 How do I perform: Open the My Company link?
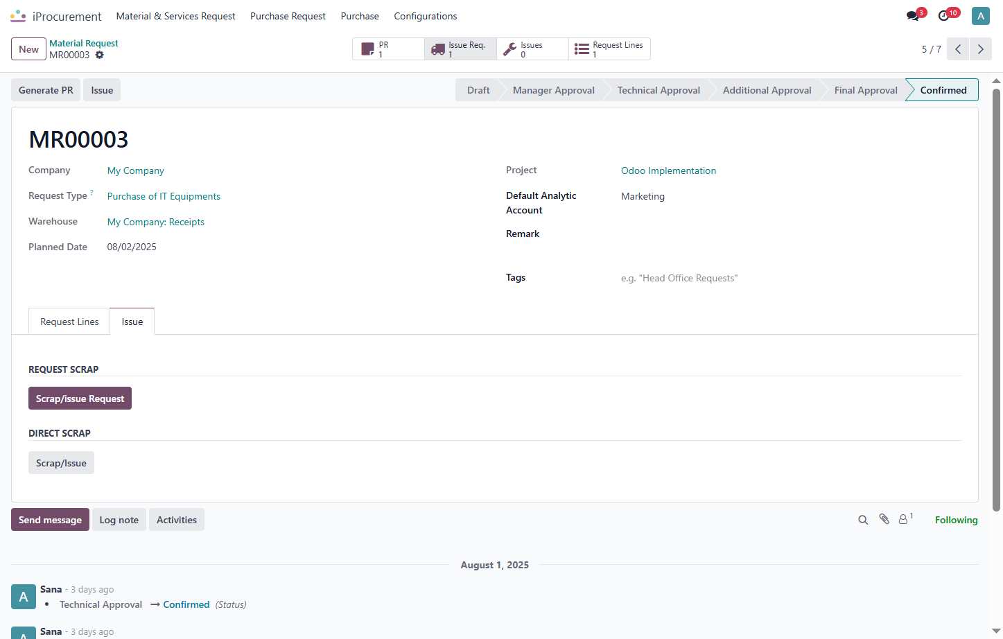[136, 170]
